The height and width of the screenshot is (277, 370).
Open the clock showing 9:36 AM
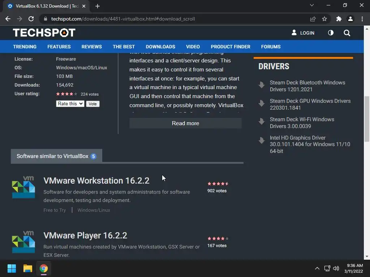[354, 268]
